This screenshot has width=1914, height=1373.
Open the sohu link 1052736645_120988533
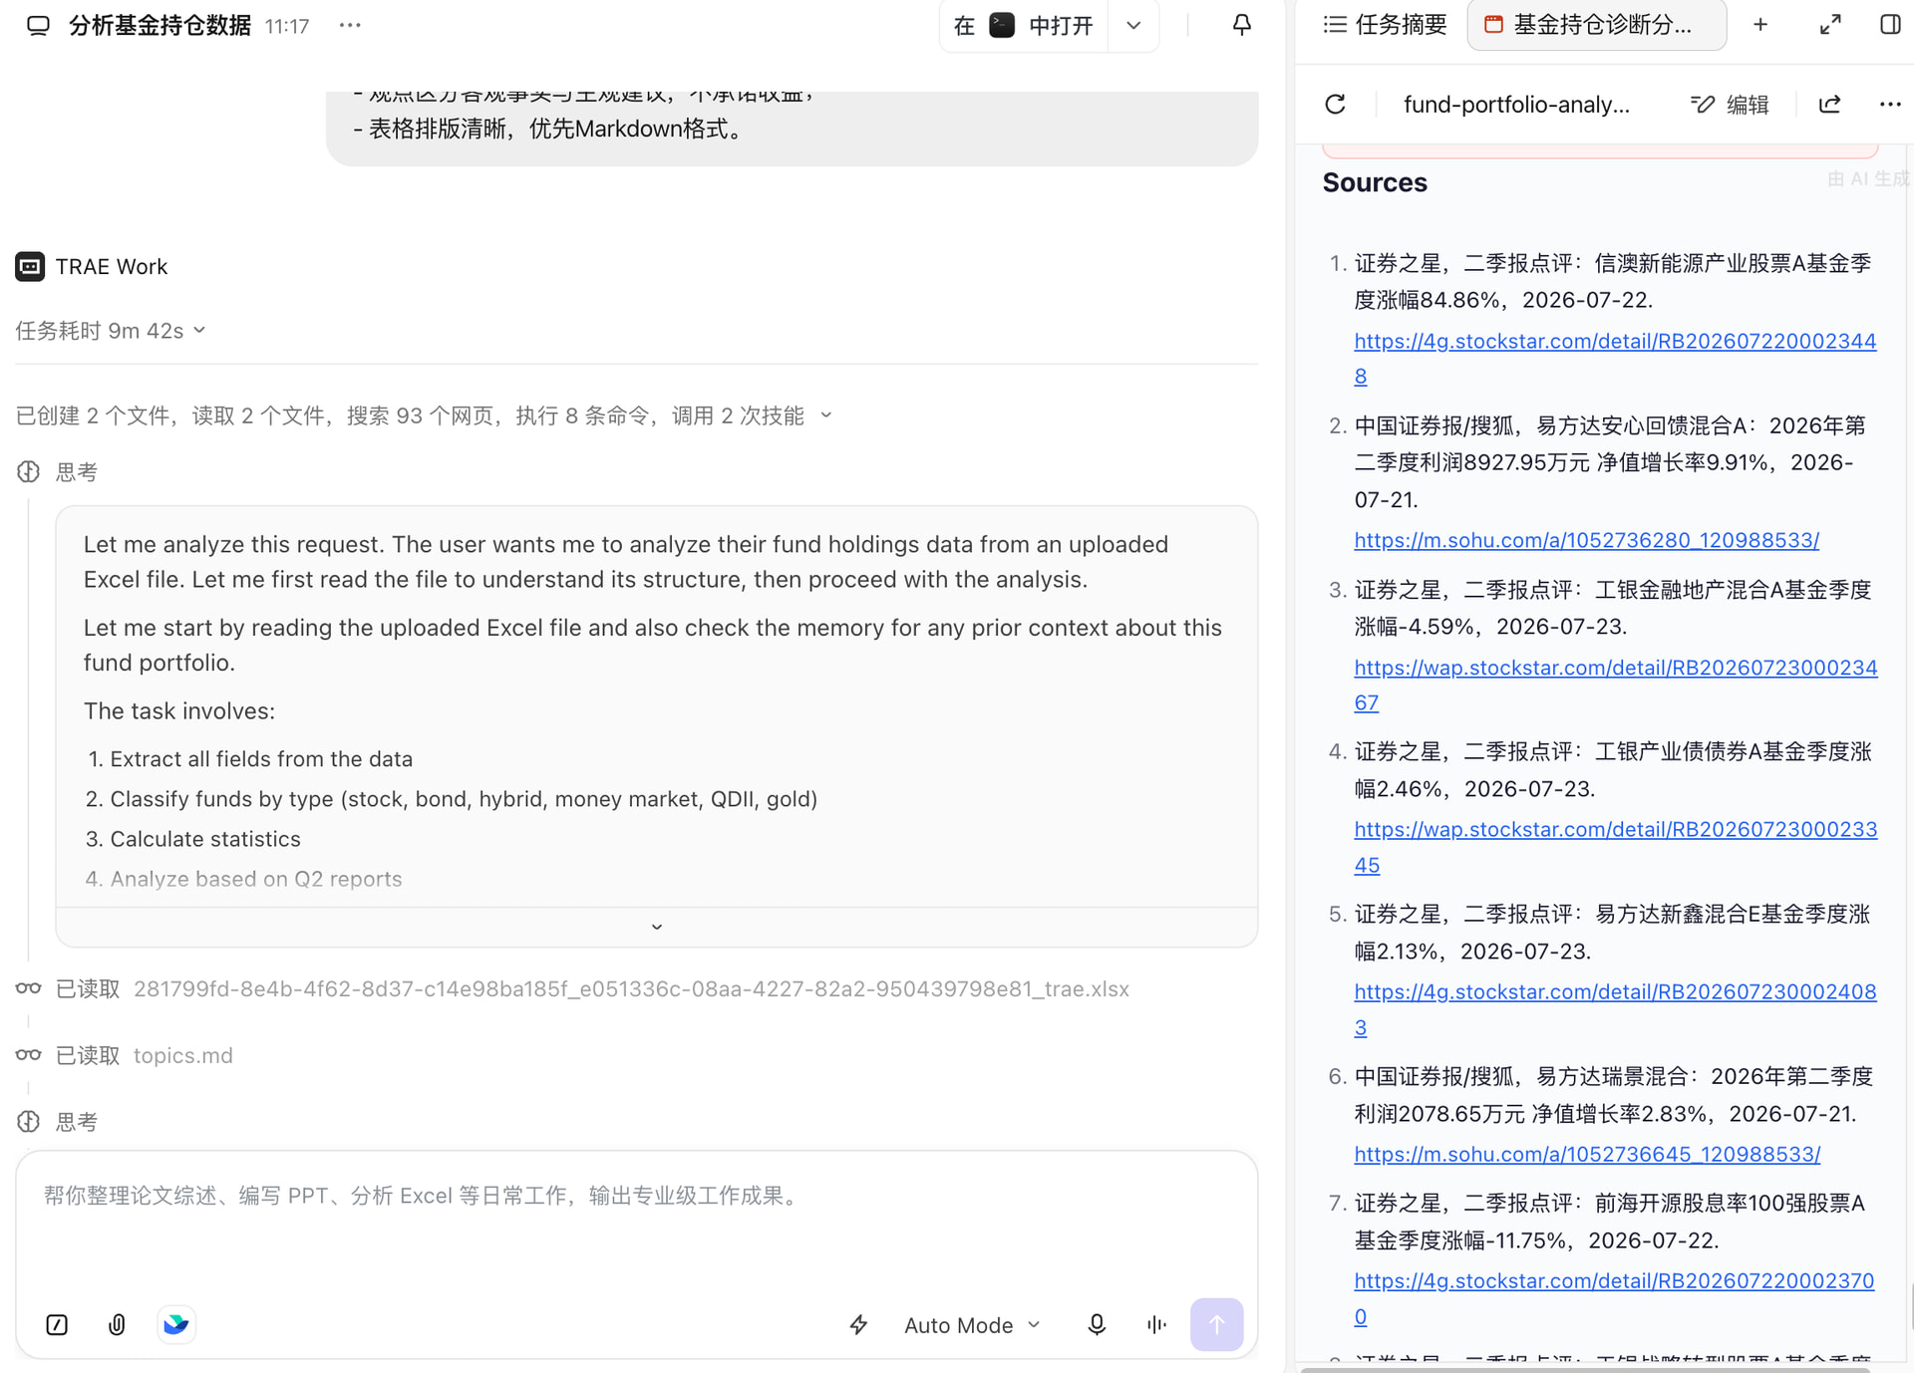(1587, 1154)
